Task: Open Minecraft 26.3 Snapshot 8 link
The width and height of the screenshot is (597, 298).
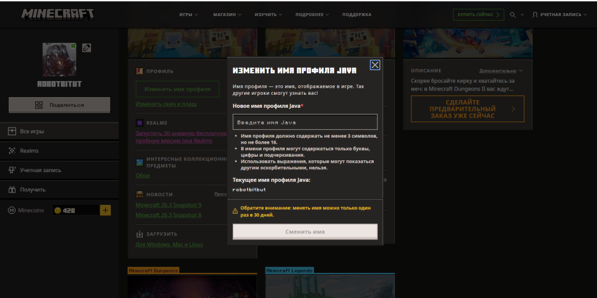Action: tap(168, 215)
